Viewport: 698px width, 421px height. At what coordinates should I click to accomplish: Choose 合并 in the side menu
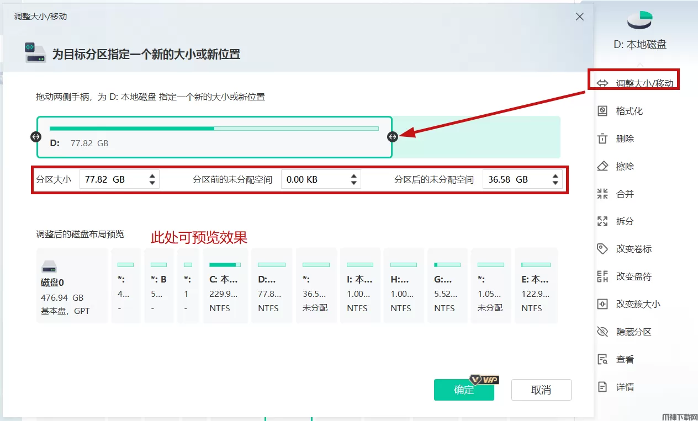(625, 194)
